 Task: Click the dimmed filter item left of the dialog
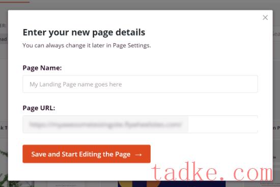[4, 39]
